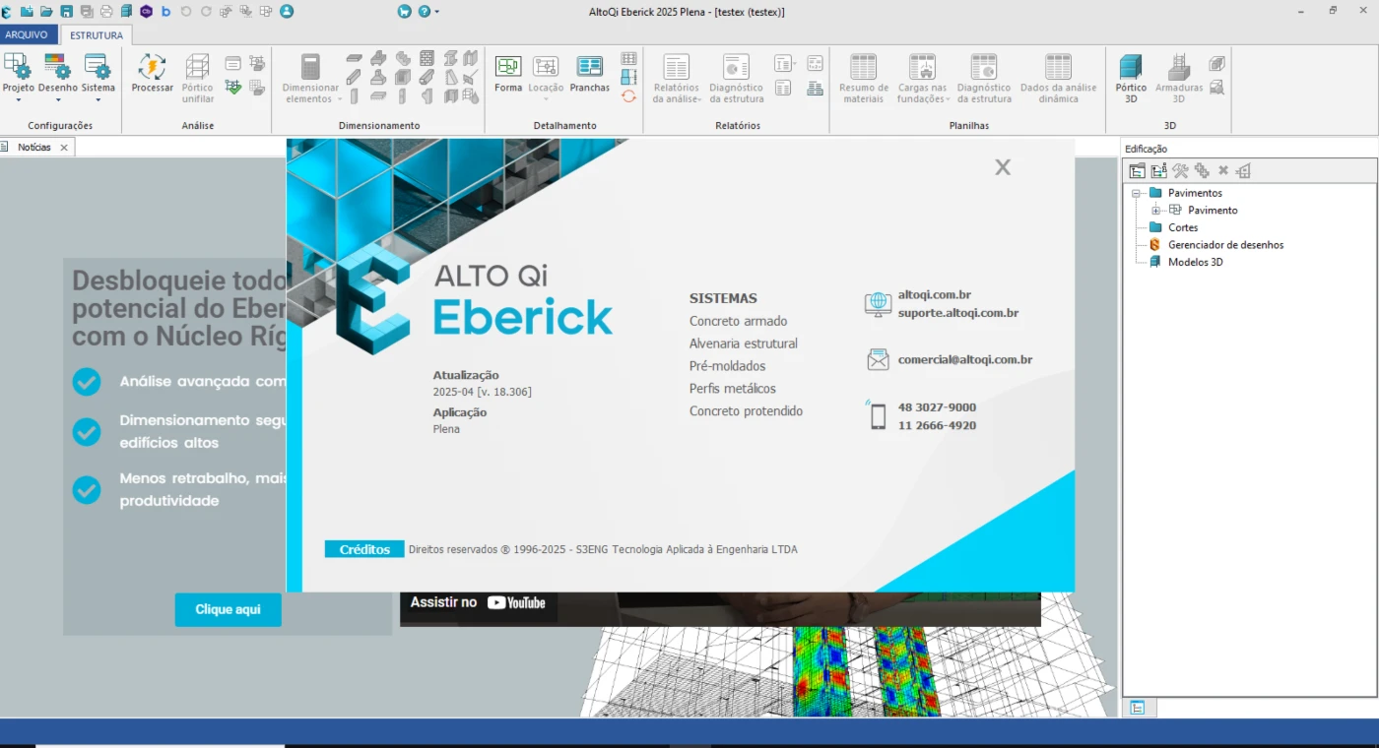Screen dimensions: 1379x748
Task: Click the Dimensionar elementos calculator icon
Action: [310, 67]
